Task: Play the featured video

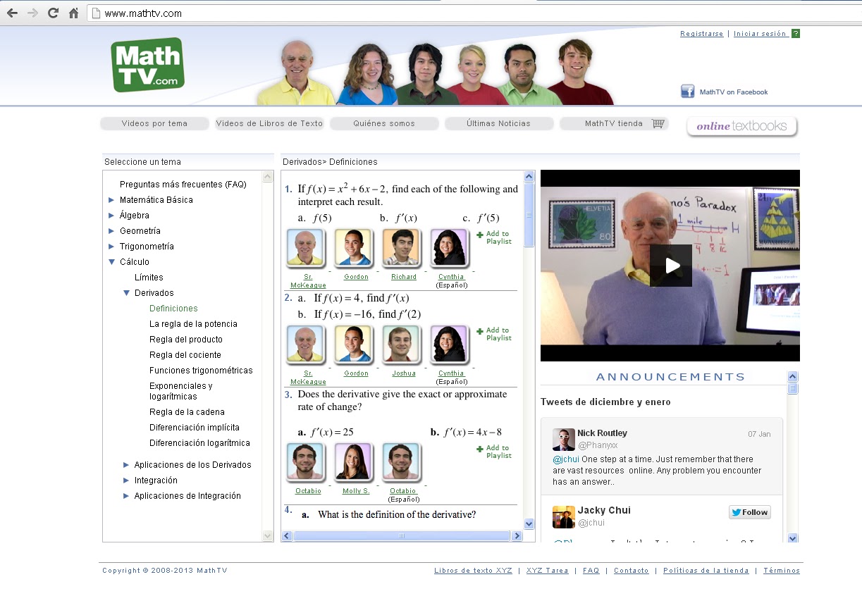Action: tap(671, 266)
